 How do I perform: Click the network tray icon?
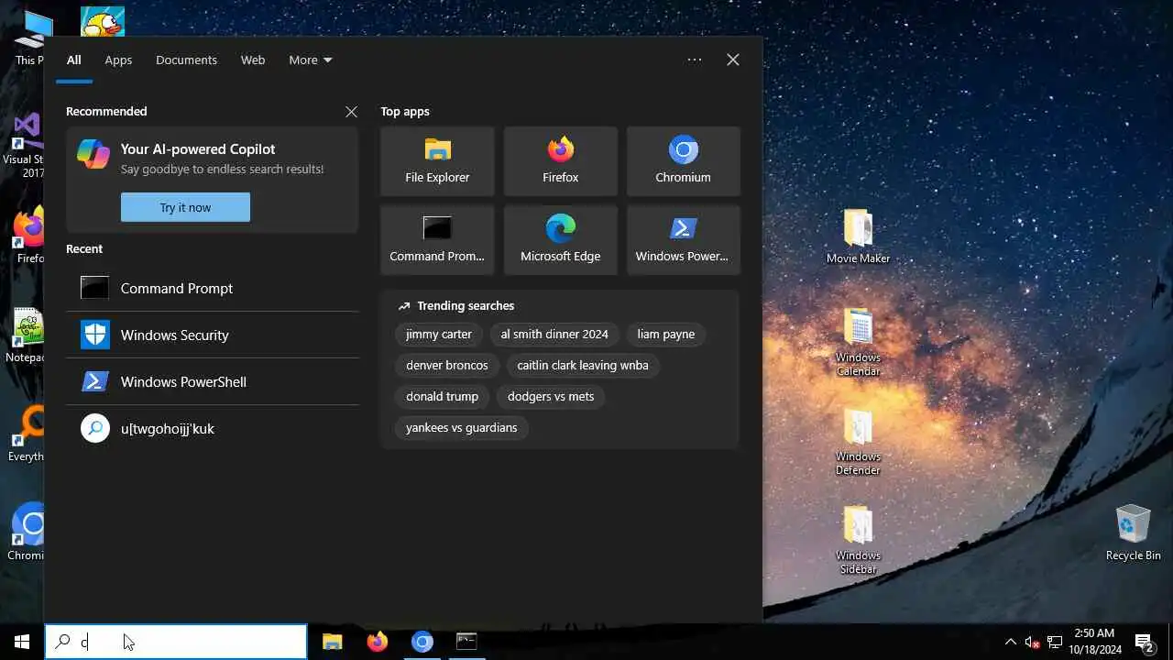1055,642
